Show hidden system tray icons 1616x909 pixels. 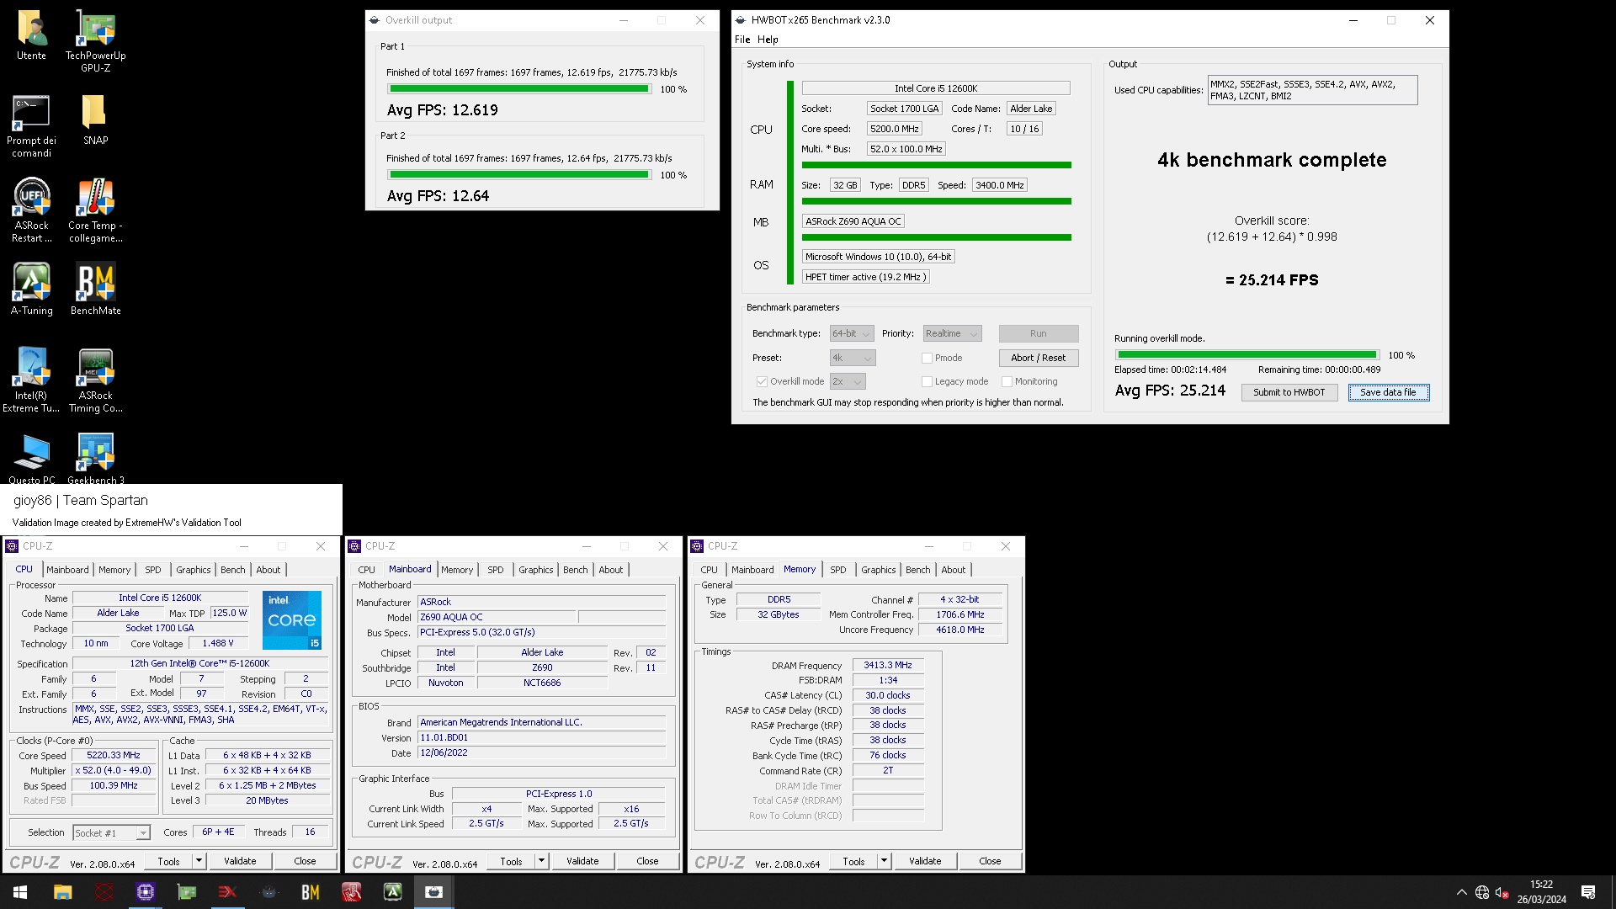(x=1461, y=892)
